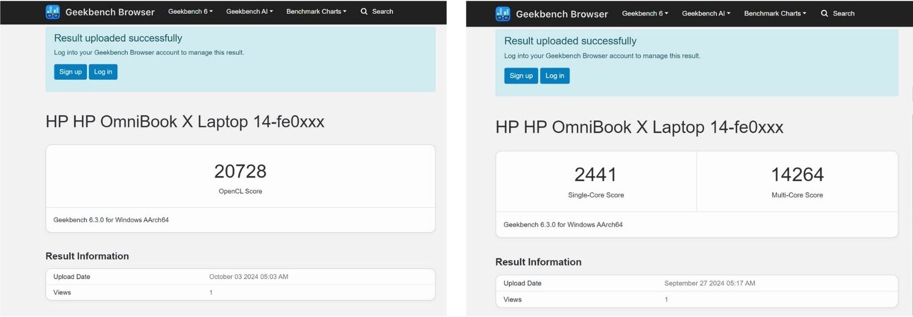Open Benchmark Charts menu in left window
Image resolution: width=913 pixels, height=317 pixels.
tap(316, 12)
